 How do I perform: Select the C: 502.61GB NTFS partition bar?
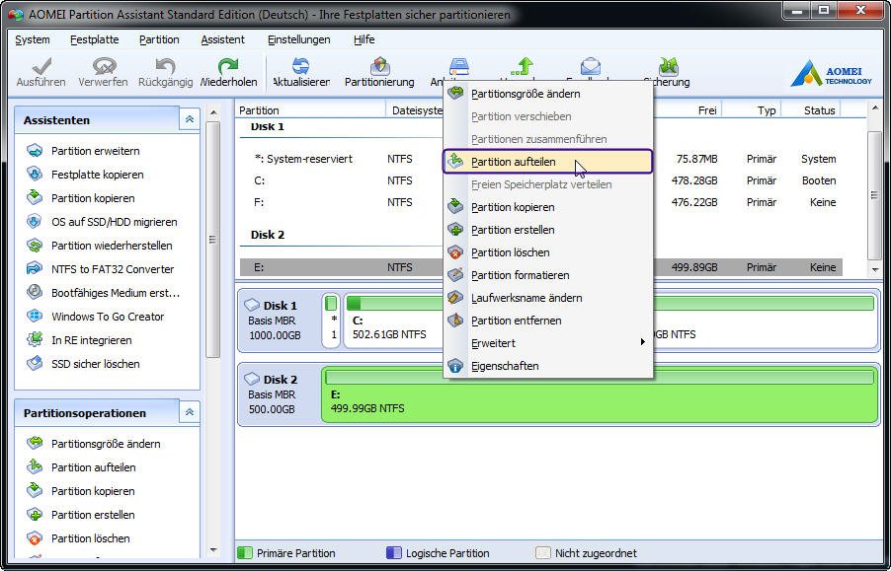coord(394,321)
